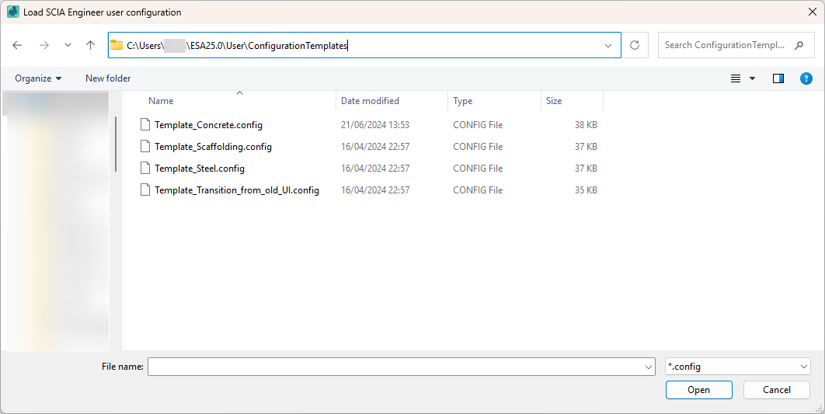This screenshot has width=825, height=414.
Task: Refresh the ConfigurationTemplates folder
Action: pos(635,45)
